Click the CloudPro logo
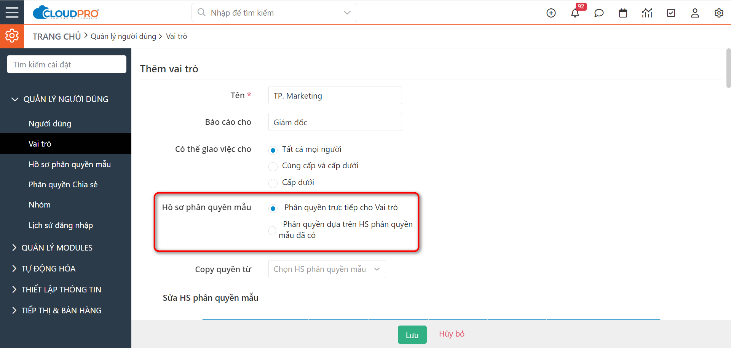Image resolution: width=731 pixels, height=348 pixels. [66, 13]
